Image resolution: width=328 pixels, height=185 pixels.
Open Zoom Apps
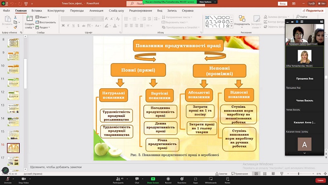[x=195, y=180]
